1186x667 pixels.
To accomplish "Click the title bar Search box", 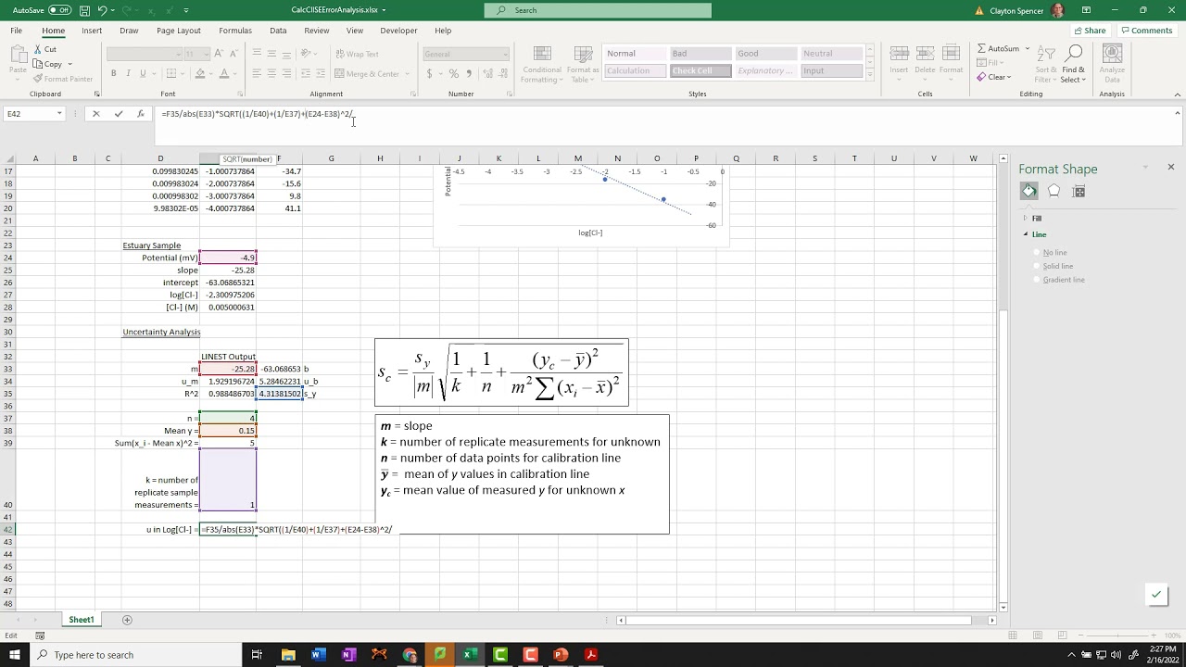I will pos(598,10).
